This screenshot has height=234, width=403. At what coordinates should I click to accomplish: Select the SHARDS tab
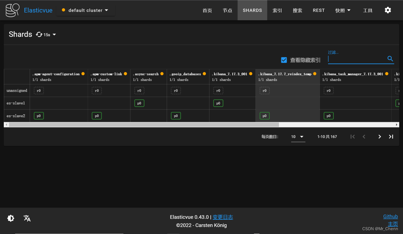(253, 10)
